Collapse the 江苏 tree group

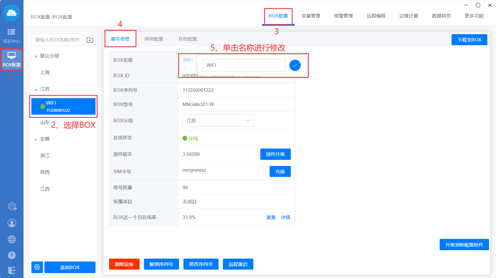pyautogui.click(x=36, y=89)
